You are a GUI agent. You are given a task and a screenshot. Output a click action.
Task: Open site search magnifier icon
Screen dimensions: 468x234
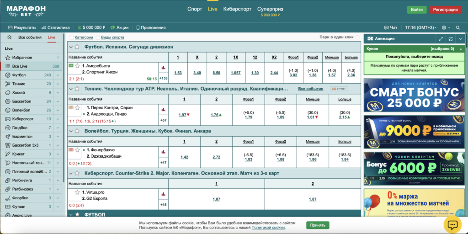[x=458, y=27]
